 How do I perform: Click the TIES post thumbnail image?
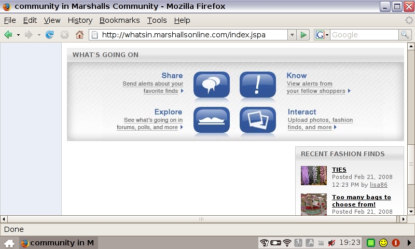tap(314, 175)
